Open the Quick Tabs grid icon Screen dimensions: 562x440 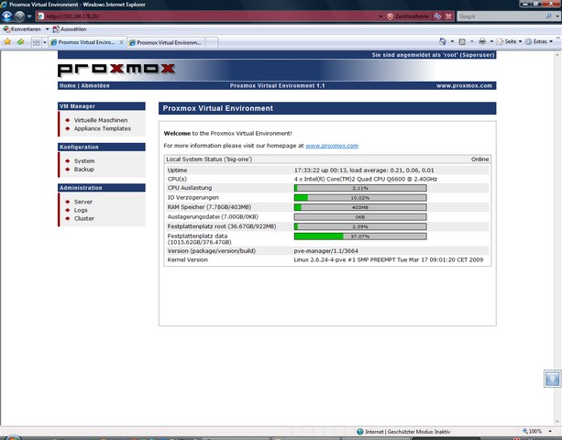point(36,43)
